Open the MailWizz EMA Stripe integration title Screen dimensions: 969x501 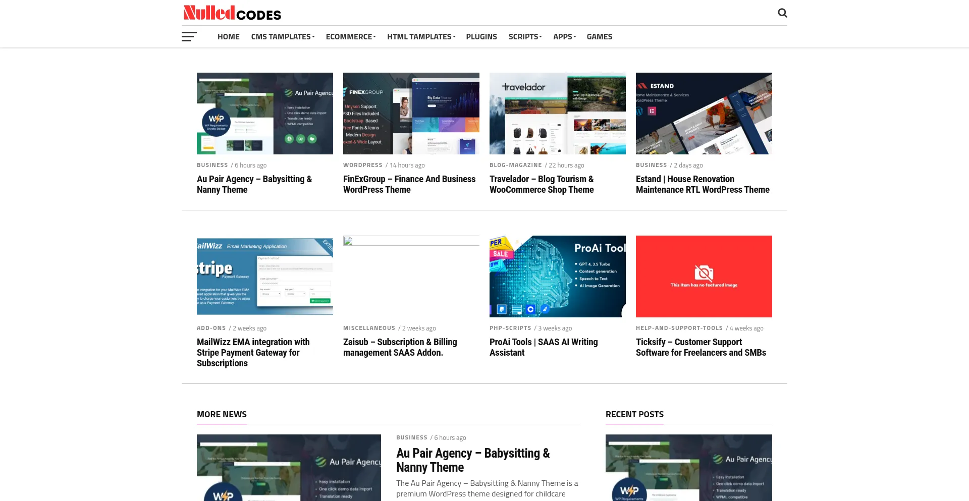click(253, 352)
